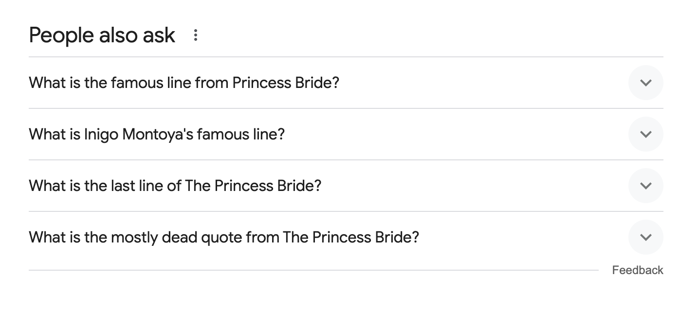
Task: Select the mostly dead quote question text
Action: pos(223,237)
